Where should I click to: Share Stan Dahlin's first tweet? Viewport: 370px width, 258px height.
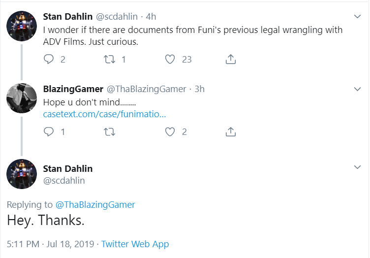click(x=231, y=59)
